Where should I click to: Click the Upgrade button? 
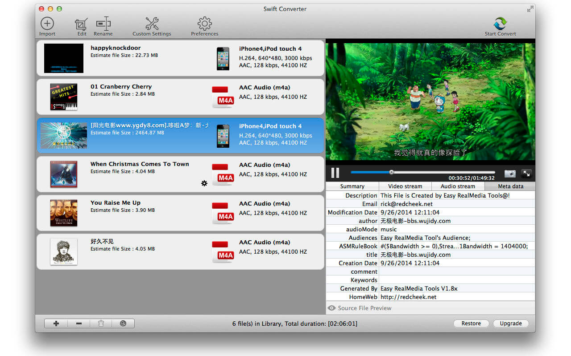click(x=511, y=324)
